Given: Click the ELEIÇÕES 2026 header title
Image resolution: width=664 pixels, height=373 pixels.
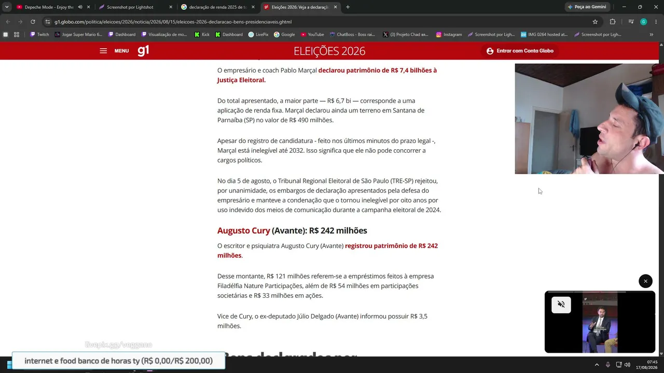Looking at the screenshot, I should tap(329, 51).
